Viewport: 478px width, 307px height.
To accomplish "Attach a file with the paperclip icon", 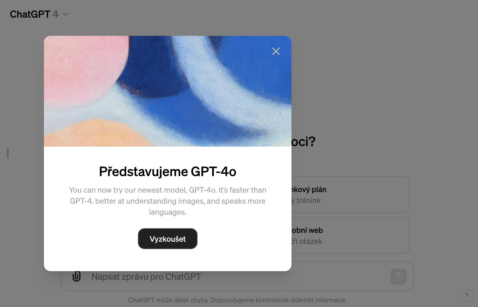I will (77, 276).
